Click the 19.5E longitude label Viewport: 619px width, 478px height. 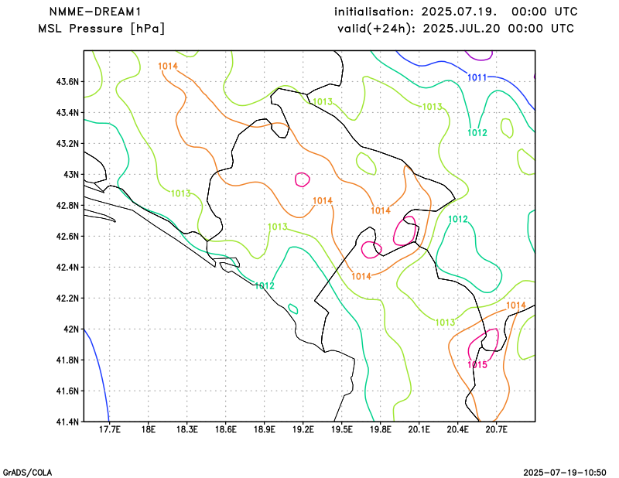(341, 429)
